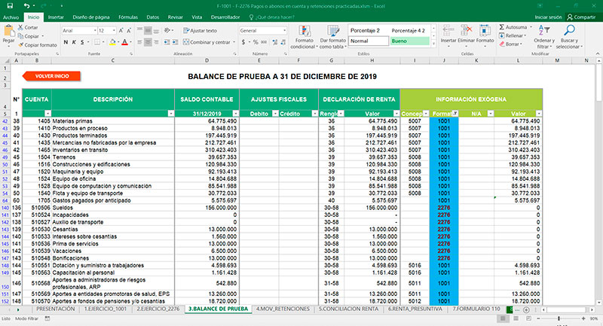Click the Rellenar fill button
This screenshot has width=603, height=326.
click(x=512, y=35)
